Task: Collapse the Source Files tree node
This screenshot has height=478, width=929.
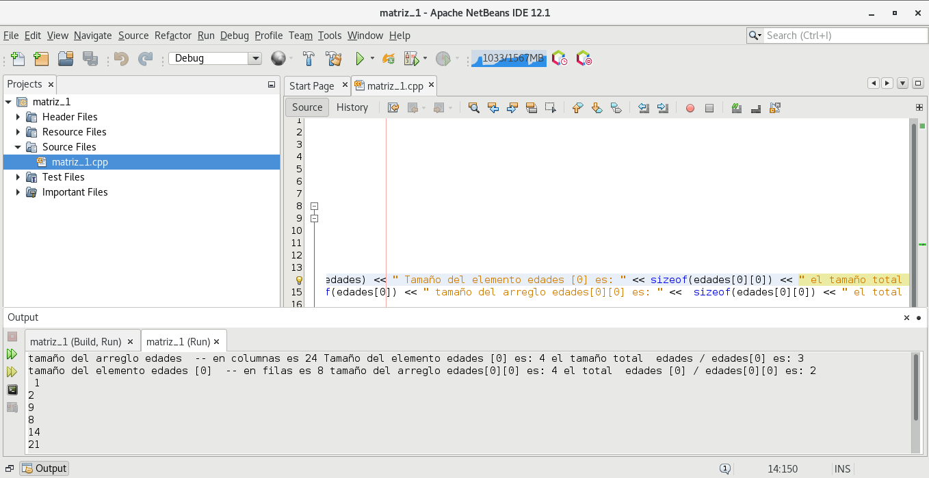Action: [18, 147]
